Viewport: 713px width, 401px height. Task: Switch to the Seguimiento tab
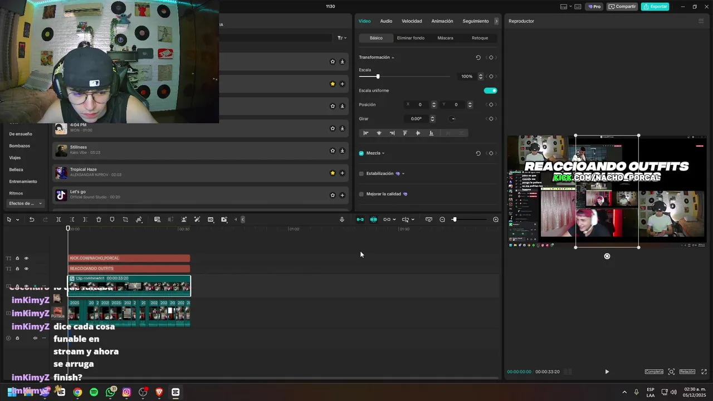point(476,21)
